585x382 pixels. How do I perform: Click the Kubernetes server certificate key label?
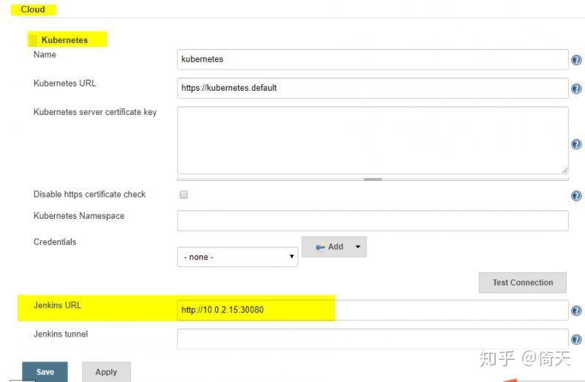point(95,112)
